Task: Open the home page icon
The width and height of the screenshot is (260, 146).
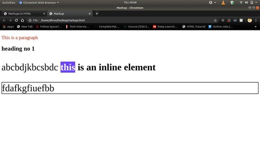Action: (x=22, y=20)
